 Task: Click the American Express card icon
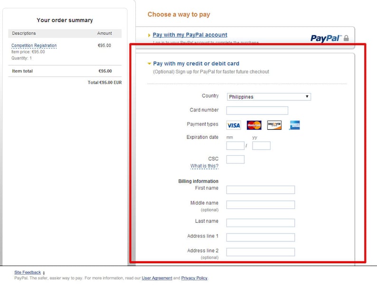[x=294, y=125]
